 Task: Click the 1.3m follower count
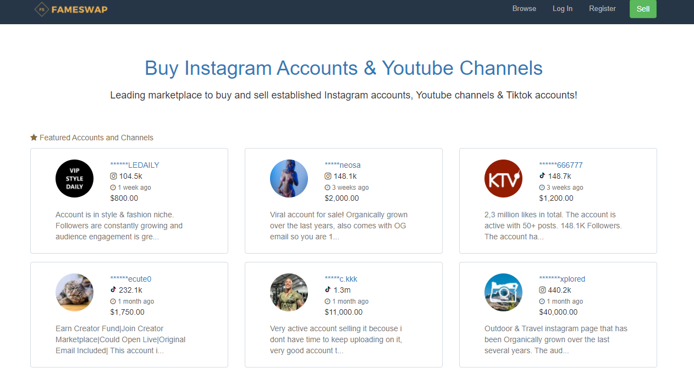(342, 290)
